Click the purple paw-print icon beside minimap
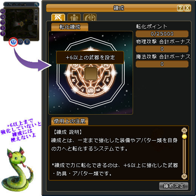The width and height of the screenshot is (196, 196). coord(3,17)
